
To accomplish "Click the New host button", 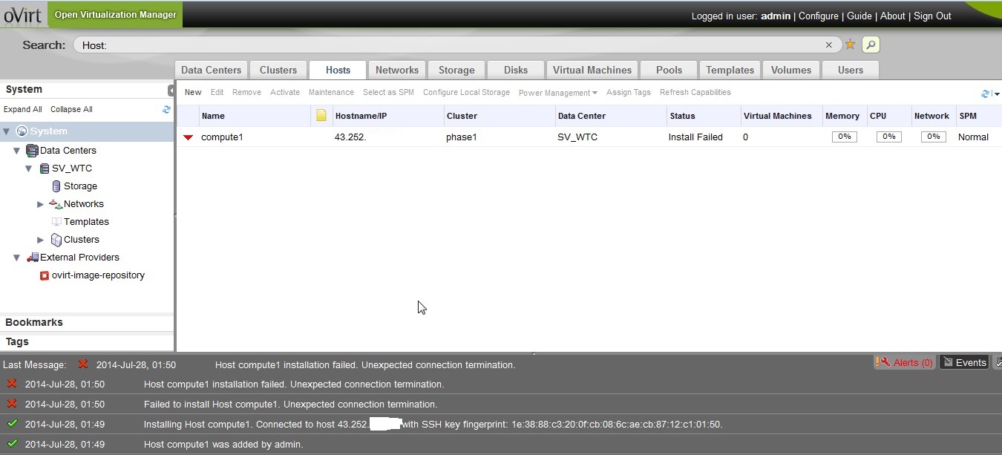I will click(x=193, y=93).
